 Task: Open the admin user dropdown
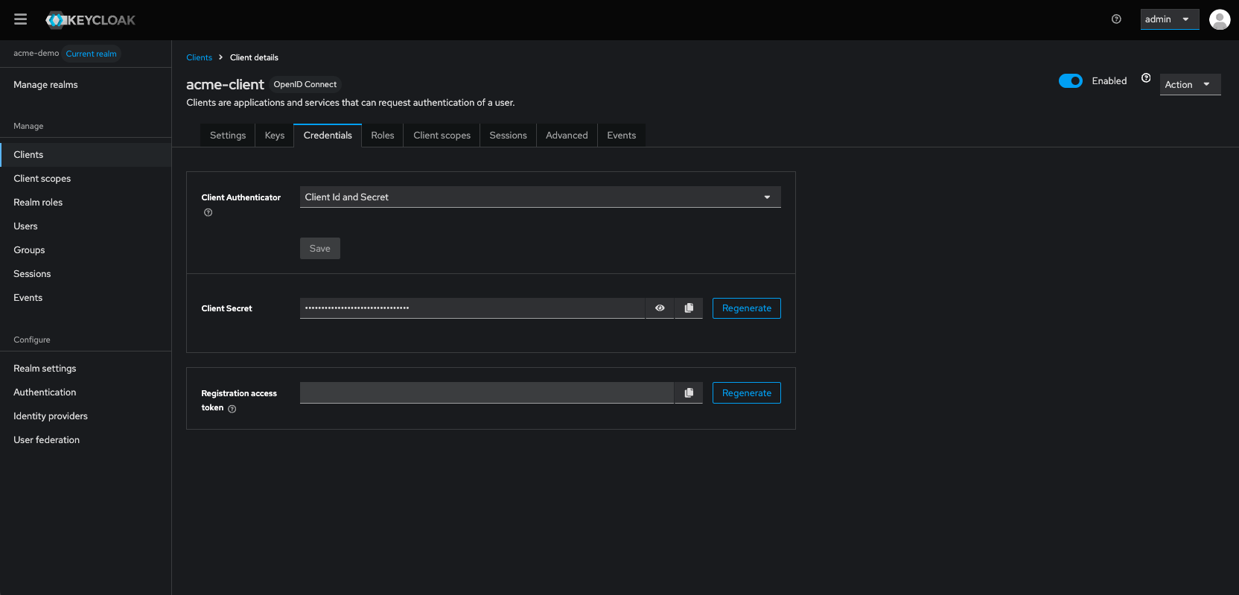(1170, 19)
